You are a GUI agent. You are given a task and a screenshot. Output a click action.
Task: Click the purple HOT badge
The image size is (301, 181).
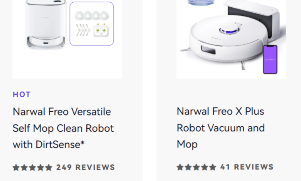tap(22, 94)
